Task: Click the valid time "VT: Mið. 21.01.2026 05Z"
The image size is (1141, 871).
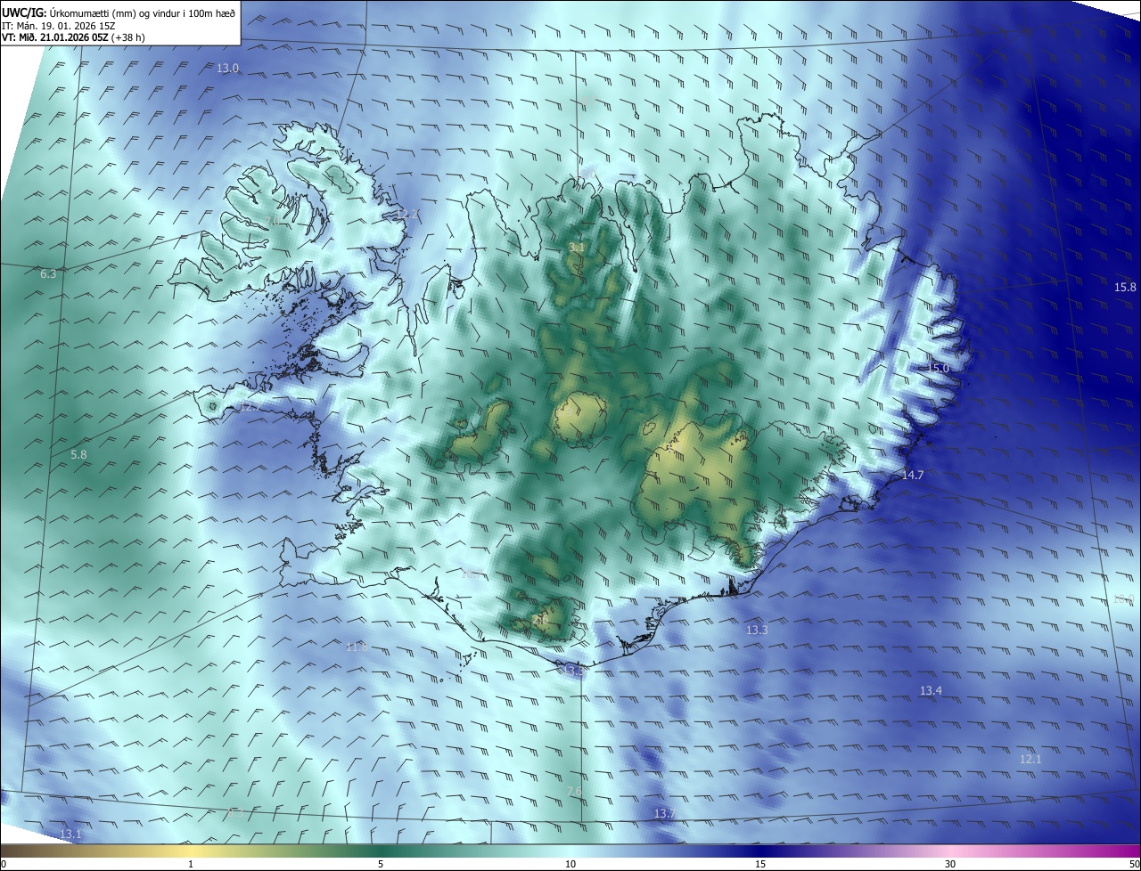Action: tap(53, 37)
